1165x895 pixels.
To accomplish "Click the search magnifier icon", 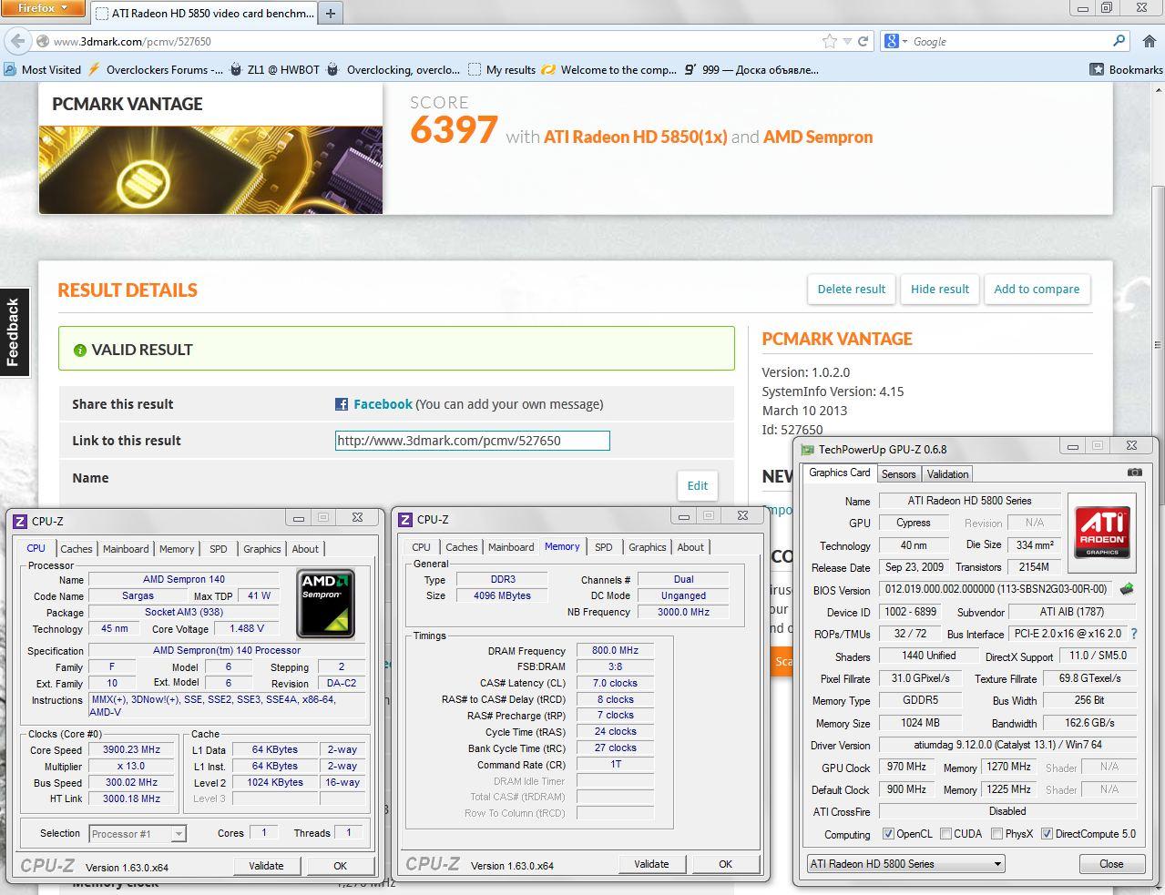I will 1119,41.
